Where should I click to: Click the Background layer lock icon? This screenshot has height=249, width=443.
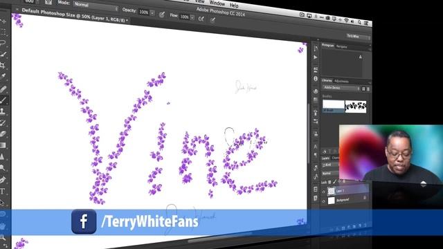365,198
